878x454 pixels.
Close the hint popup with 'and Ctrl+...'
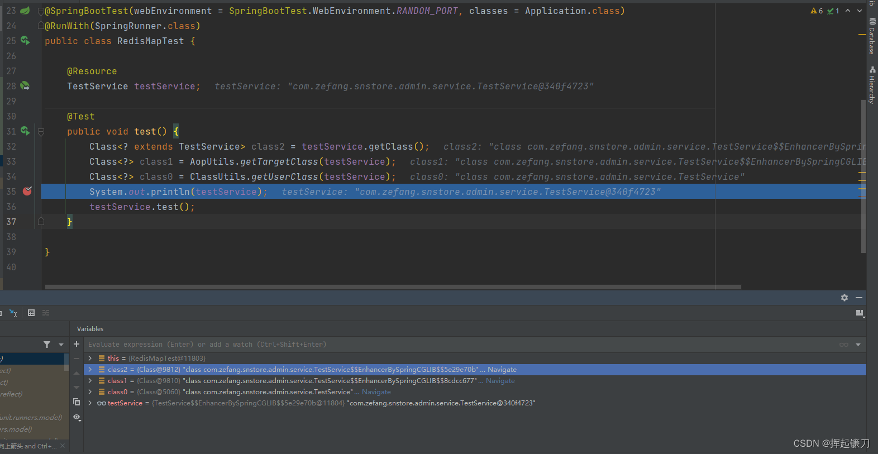63,446
